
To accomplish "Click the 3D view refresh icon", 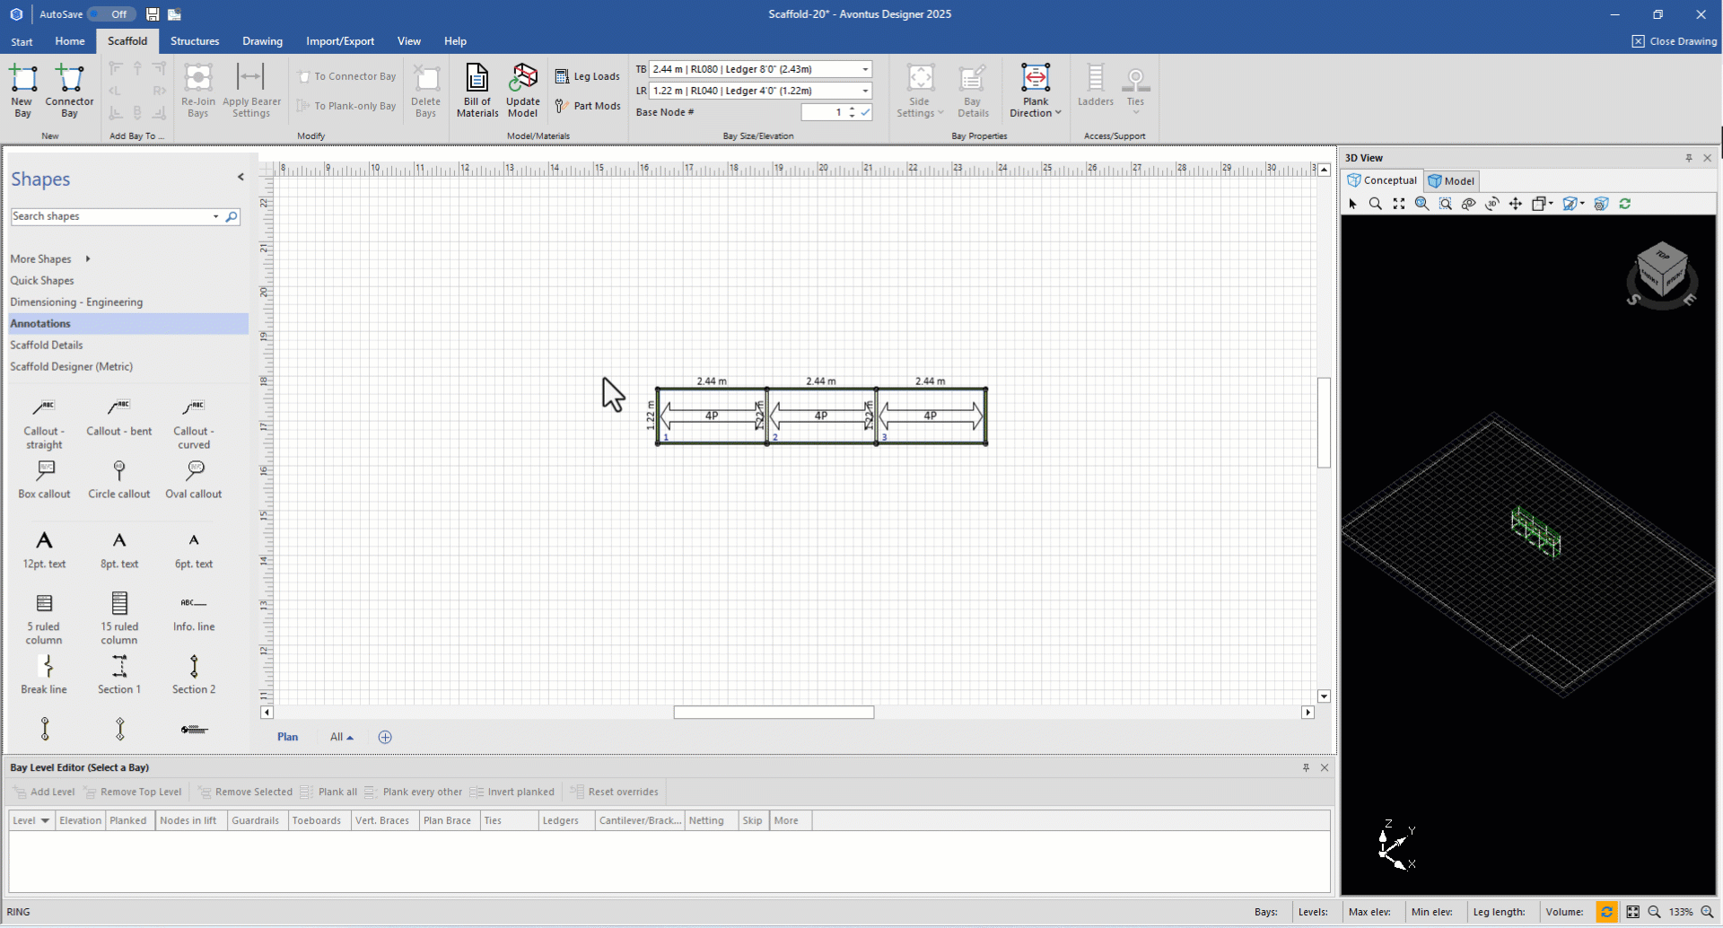I will (x=1624, y=204).
